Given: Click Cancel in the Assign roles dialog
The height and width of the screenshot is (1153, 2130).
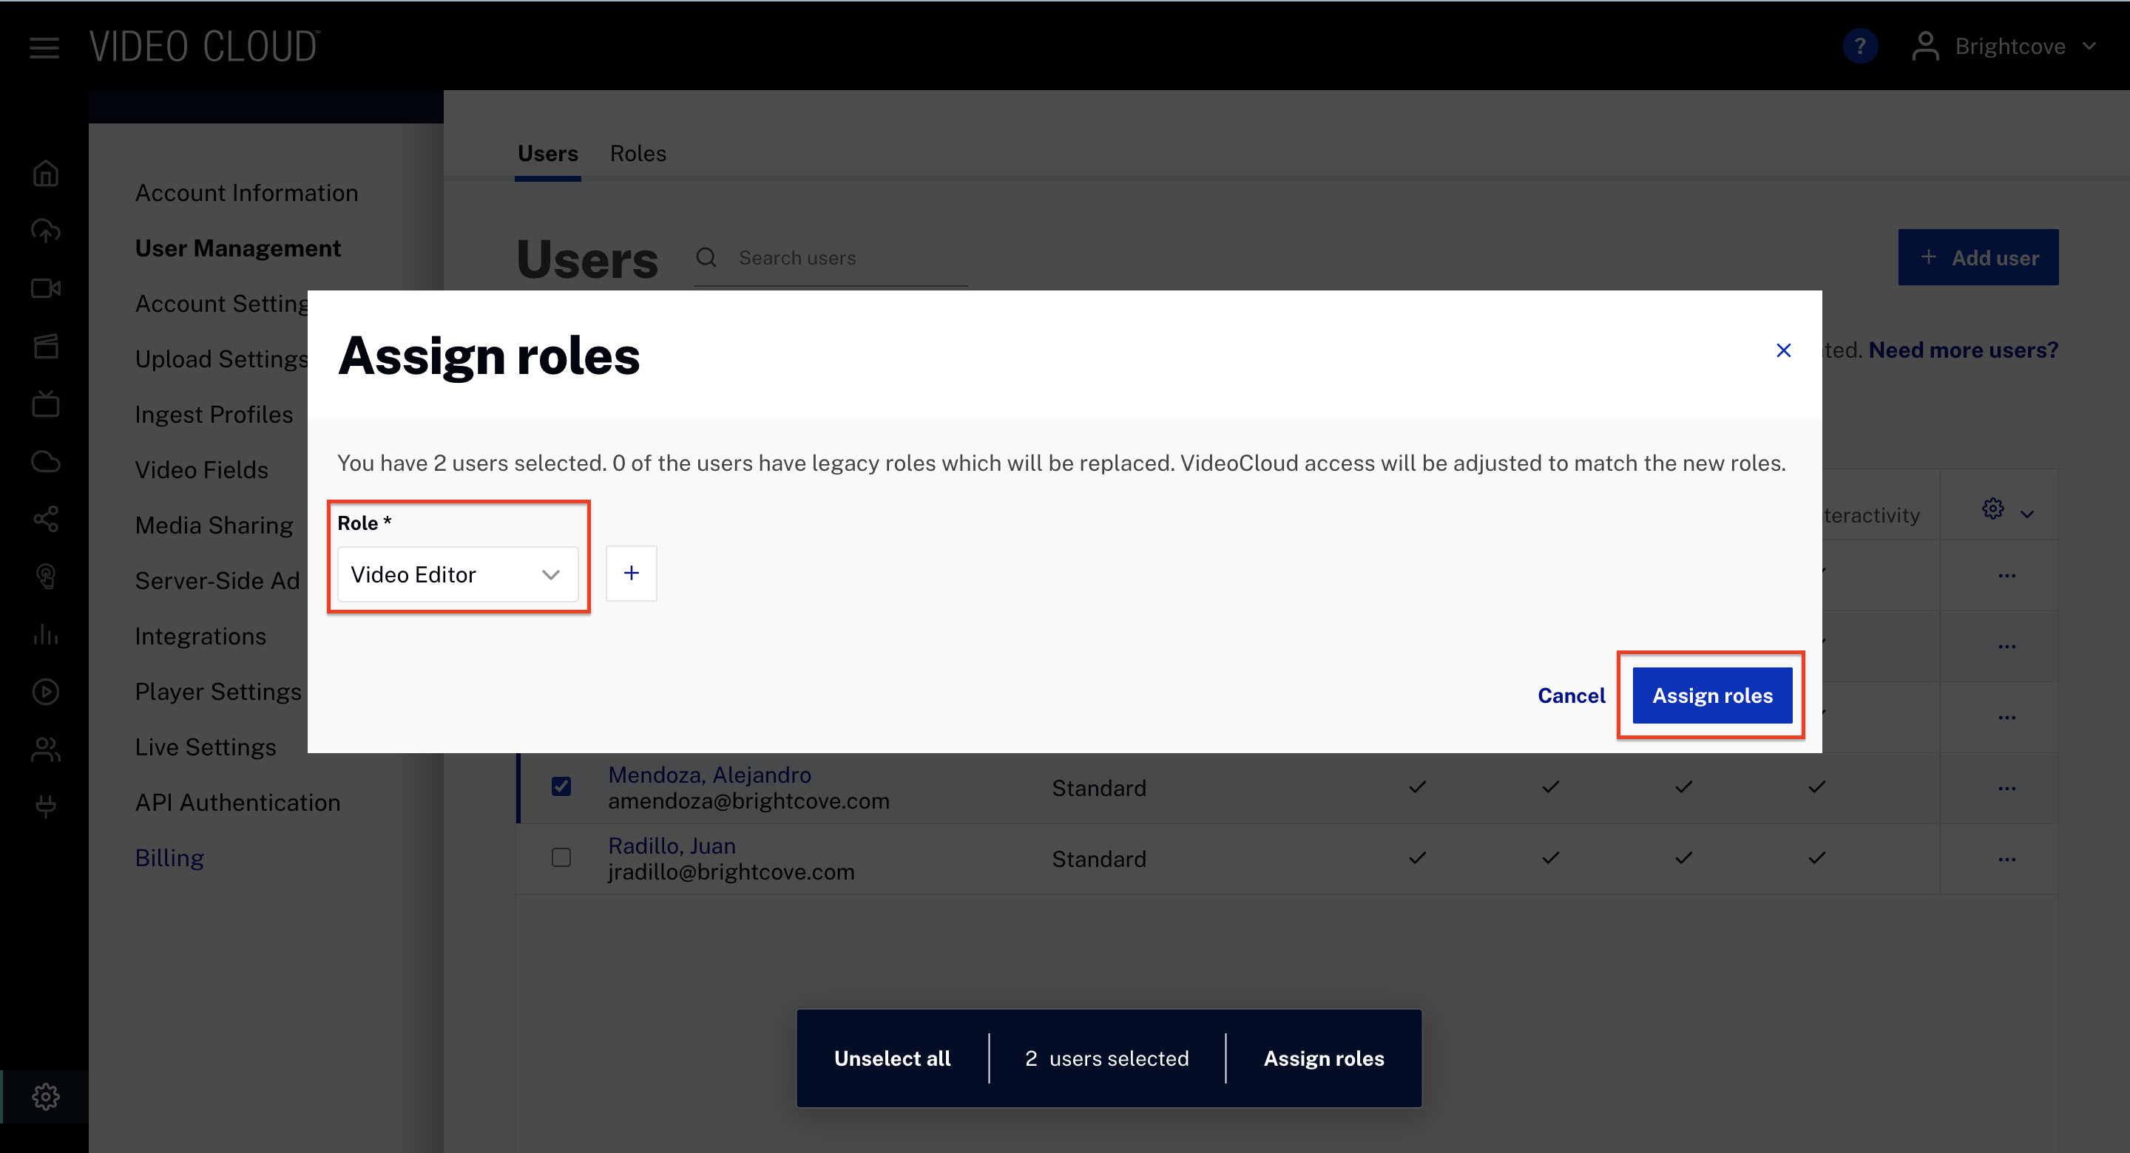Looking at the screenshot, I should 1570,695.
